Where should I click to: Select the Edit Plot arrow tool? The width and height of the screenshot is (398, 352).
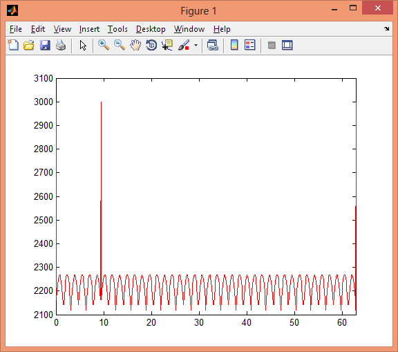[83, 46]
